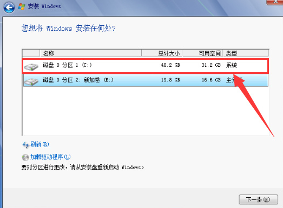
Task: Select the 磁盘 0 分区 1 (C:) row
Action: click(146, 66)
